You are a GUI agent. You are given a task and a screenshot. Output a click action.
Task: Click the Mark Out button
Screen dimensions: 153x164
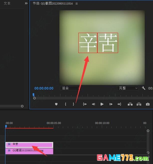[x=73, y=104]
